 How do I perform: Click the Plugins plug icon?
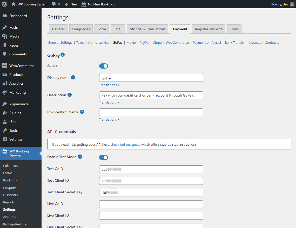click(x=5, y=113)
